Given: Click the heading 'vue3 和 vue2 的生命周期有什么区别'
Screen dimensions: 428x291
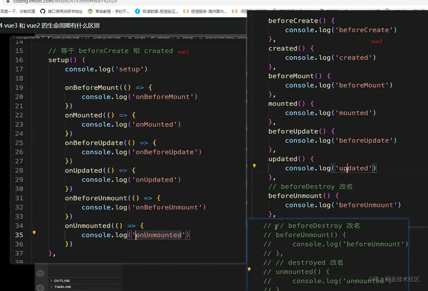Looking at the screenshot, I should click(52, 26).
